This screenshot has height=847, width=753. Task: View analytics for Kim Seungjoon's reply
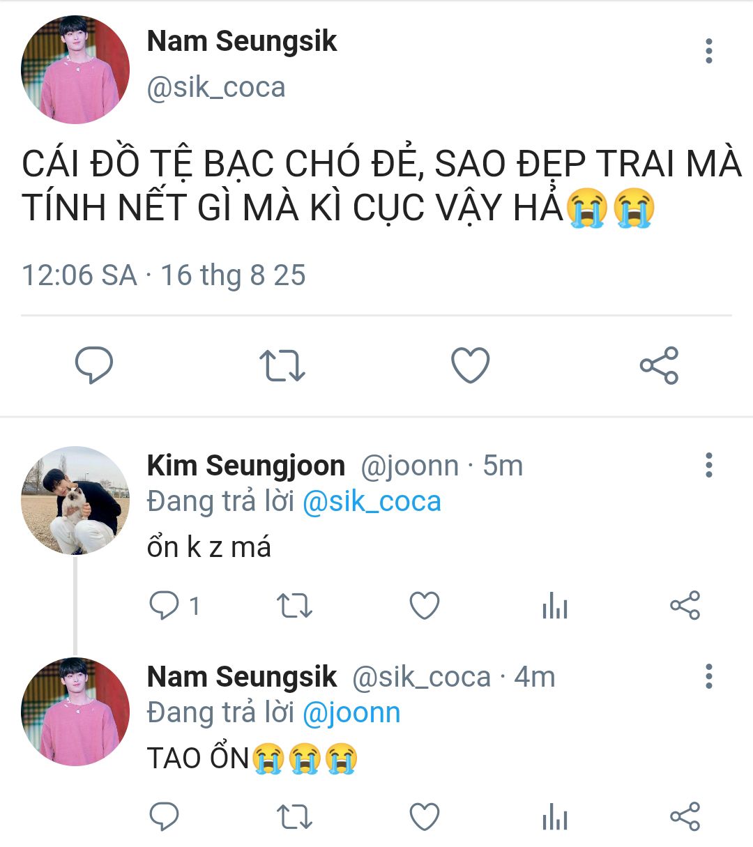(555, 606)
